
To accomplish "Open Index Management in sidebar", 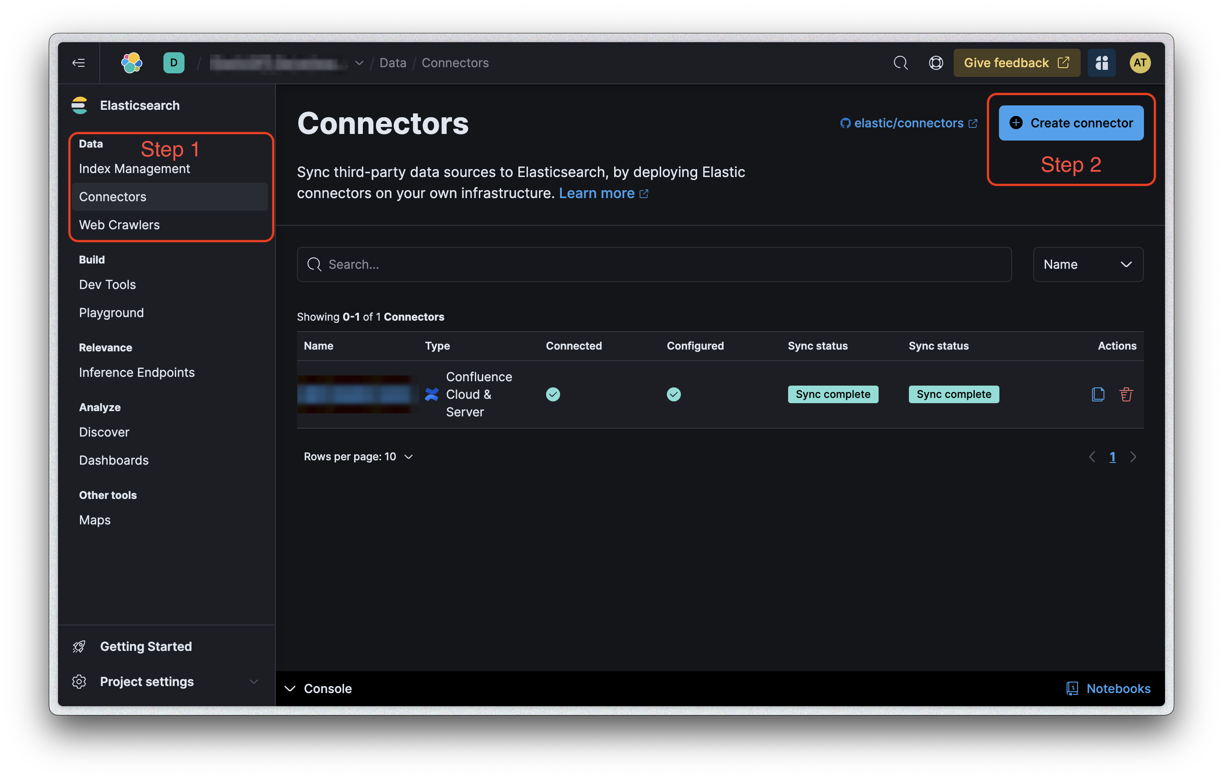I will coord(134,169).
